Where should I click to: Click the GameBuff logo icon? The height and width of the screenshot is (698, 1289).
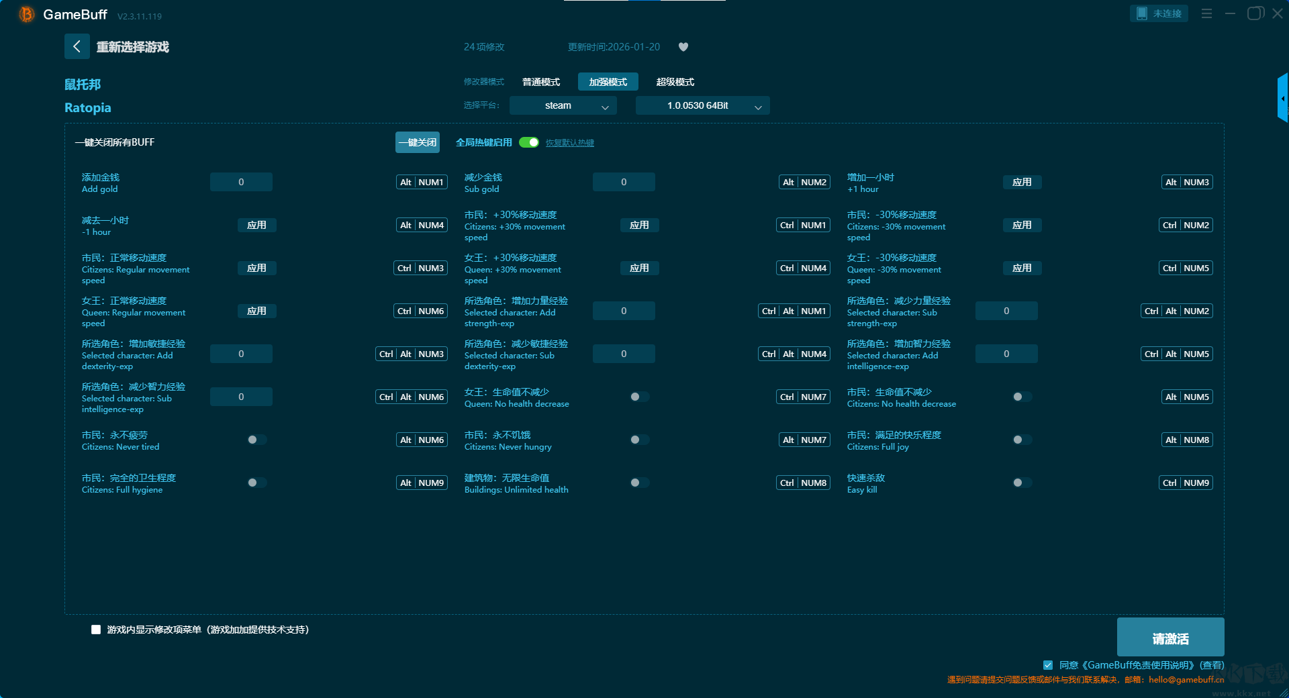coord(26,14)
